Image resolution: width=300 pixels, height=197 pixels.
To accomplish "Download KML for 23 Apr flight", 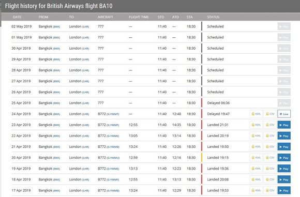I will tap(256, 125).
